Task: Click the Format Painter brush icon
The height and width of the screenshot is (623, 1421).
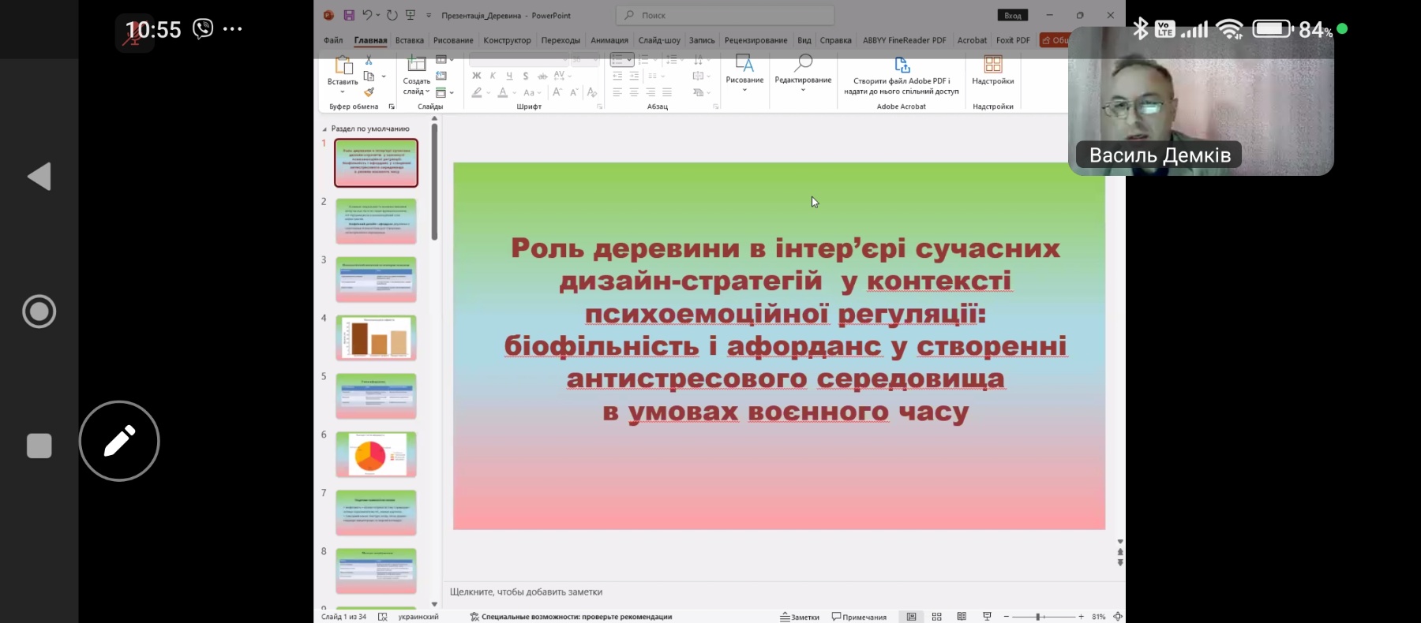Action: tap(369, 92)
